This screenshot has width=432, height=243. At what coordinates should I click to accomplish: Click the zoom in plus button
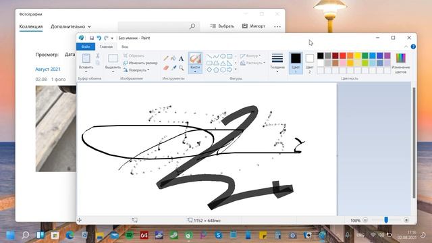coord(406,220)
